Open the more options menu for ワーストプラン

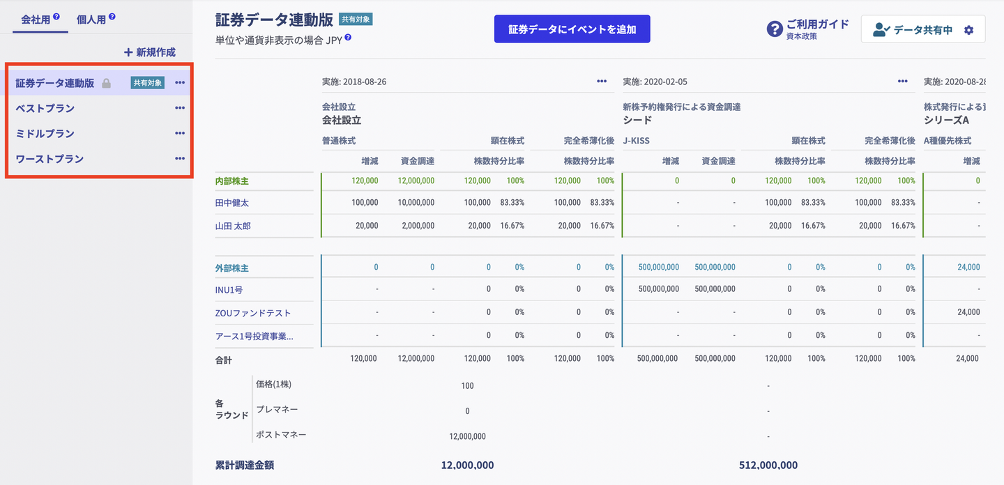[180, 159]
